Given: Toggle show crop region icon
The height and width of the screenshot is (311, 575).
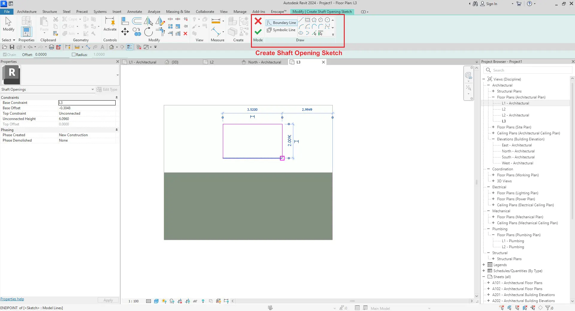Looking at the screenshot, I should point(187,301).
